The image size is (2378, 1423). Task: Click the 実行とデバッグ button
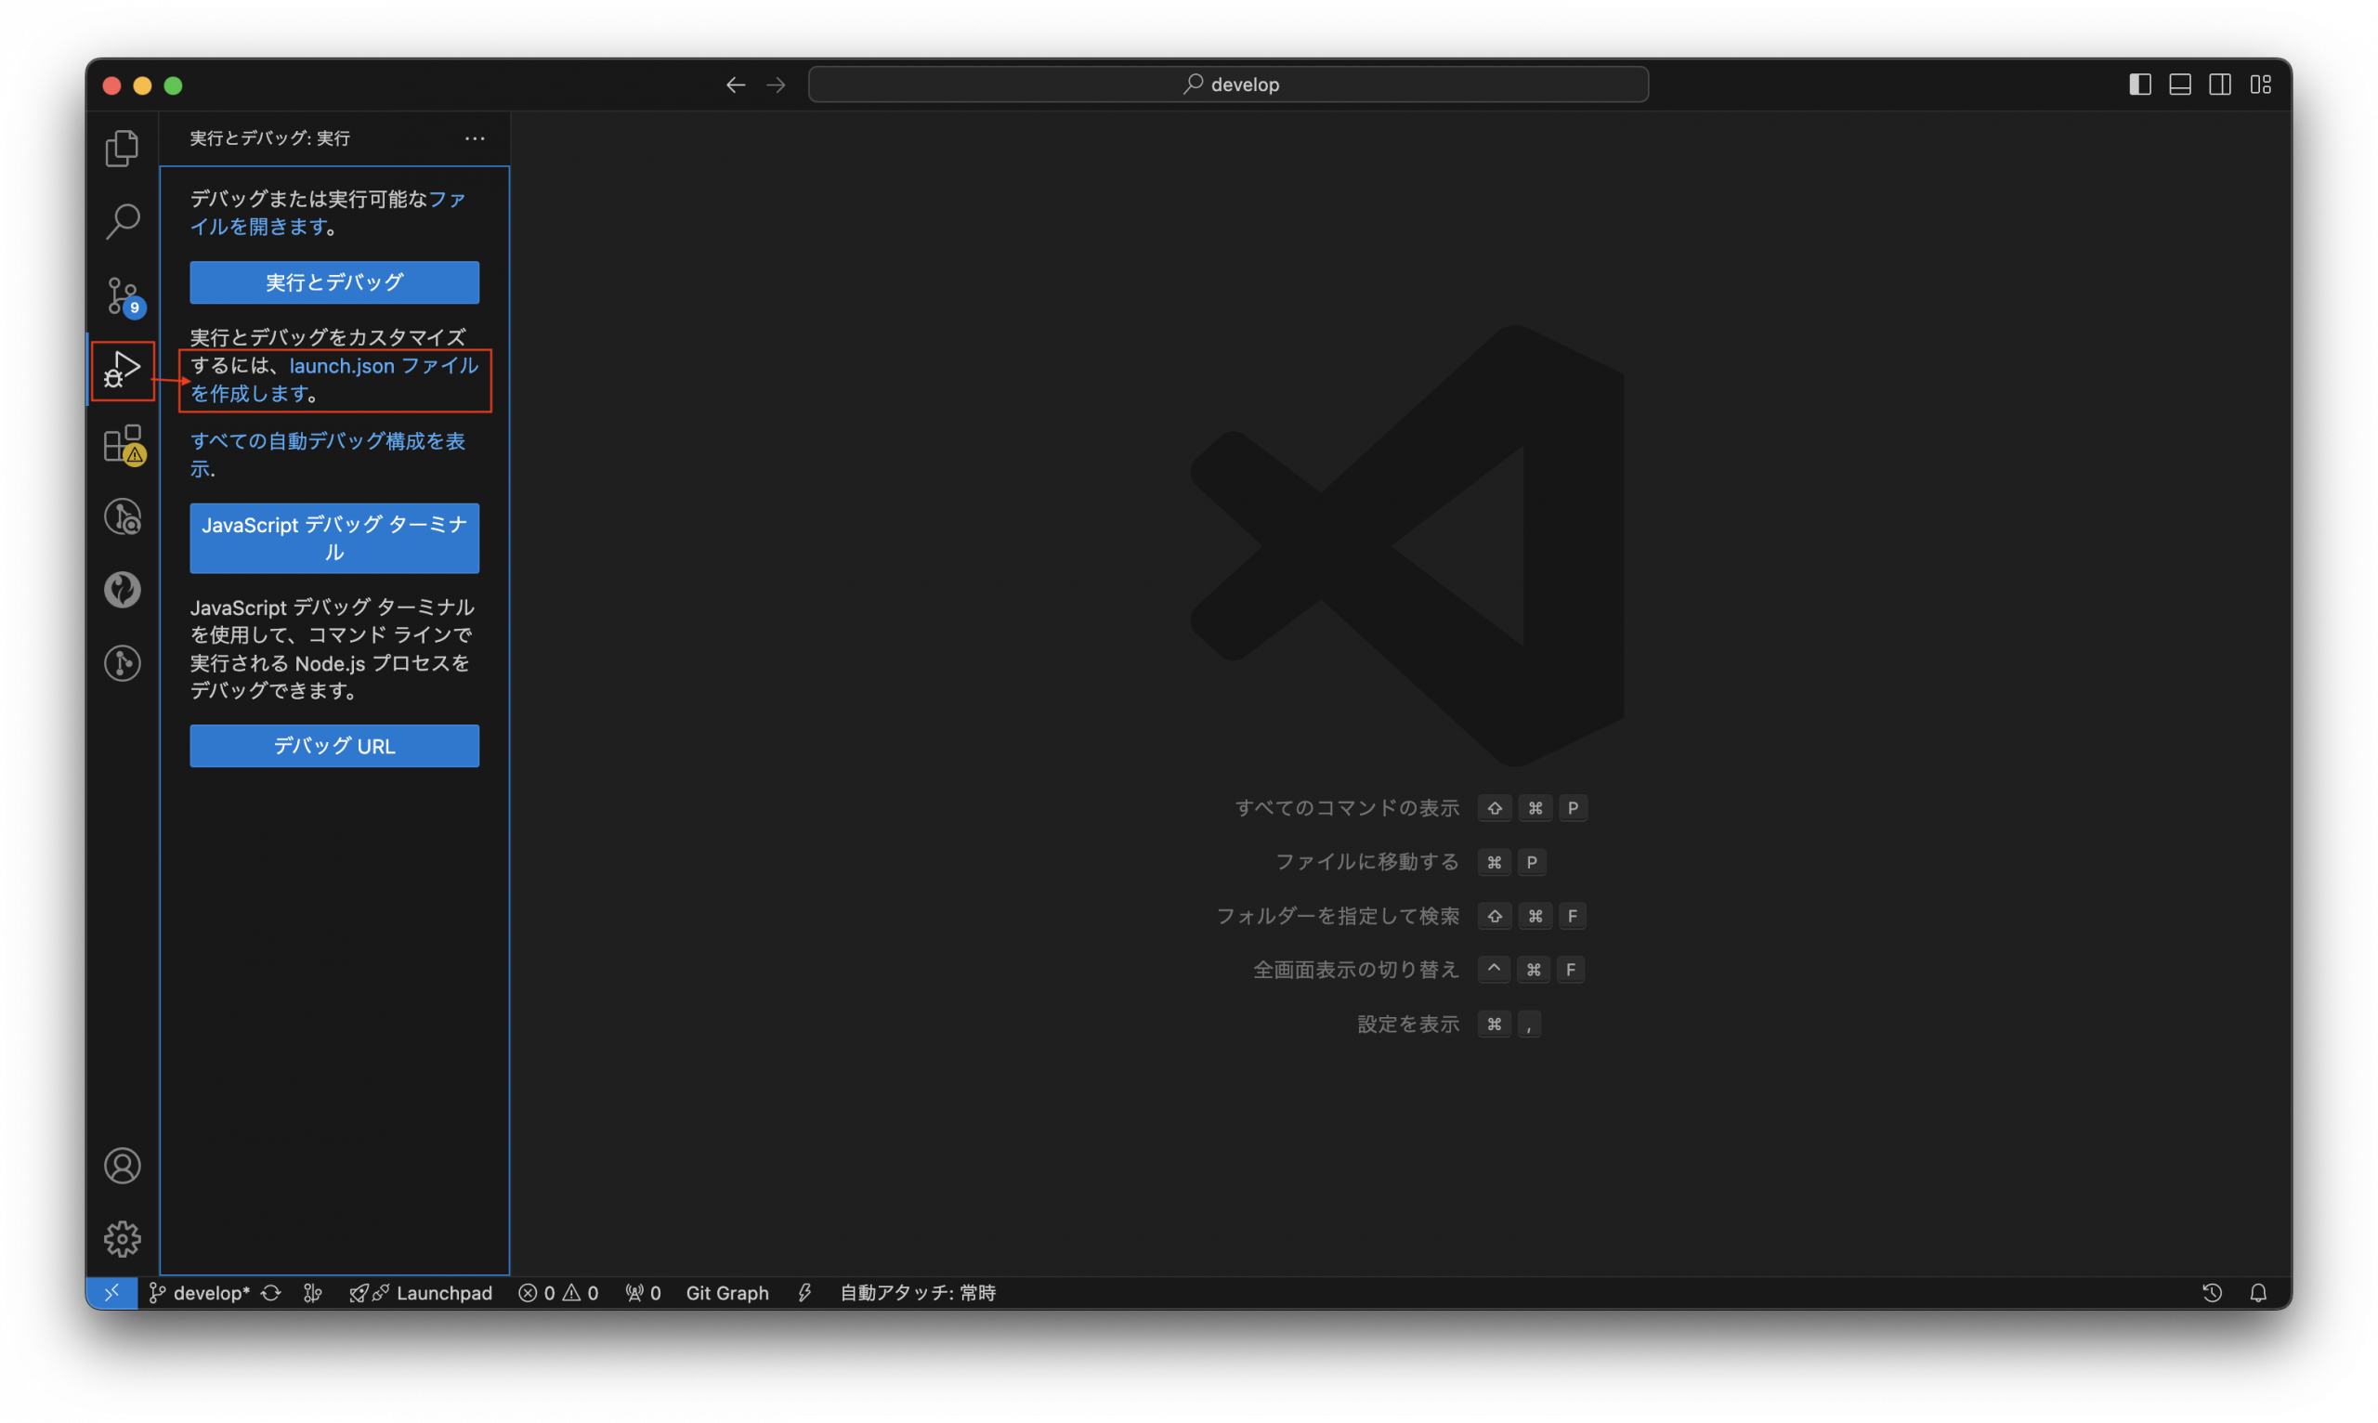tap(334, 282)
